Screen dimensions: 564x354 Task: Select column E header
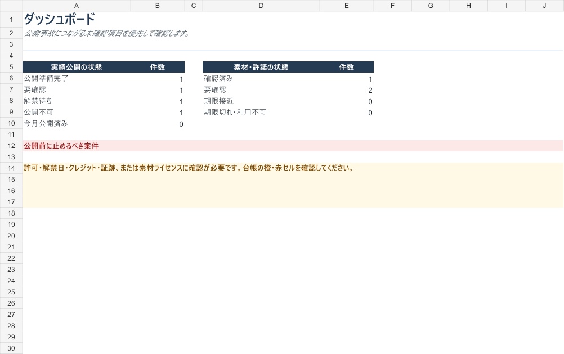point(346,6)
